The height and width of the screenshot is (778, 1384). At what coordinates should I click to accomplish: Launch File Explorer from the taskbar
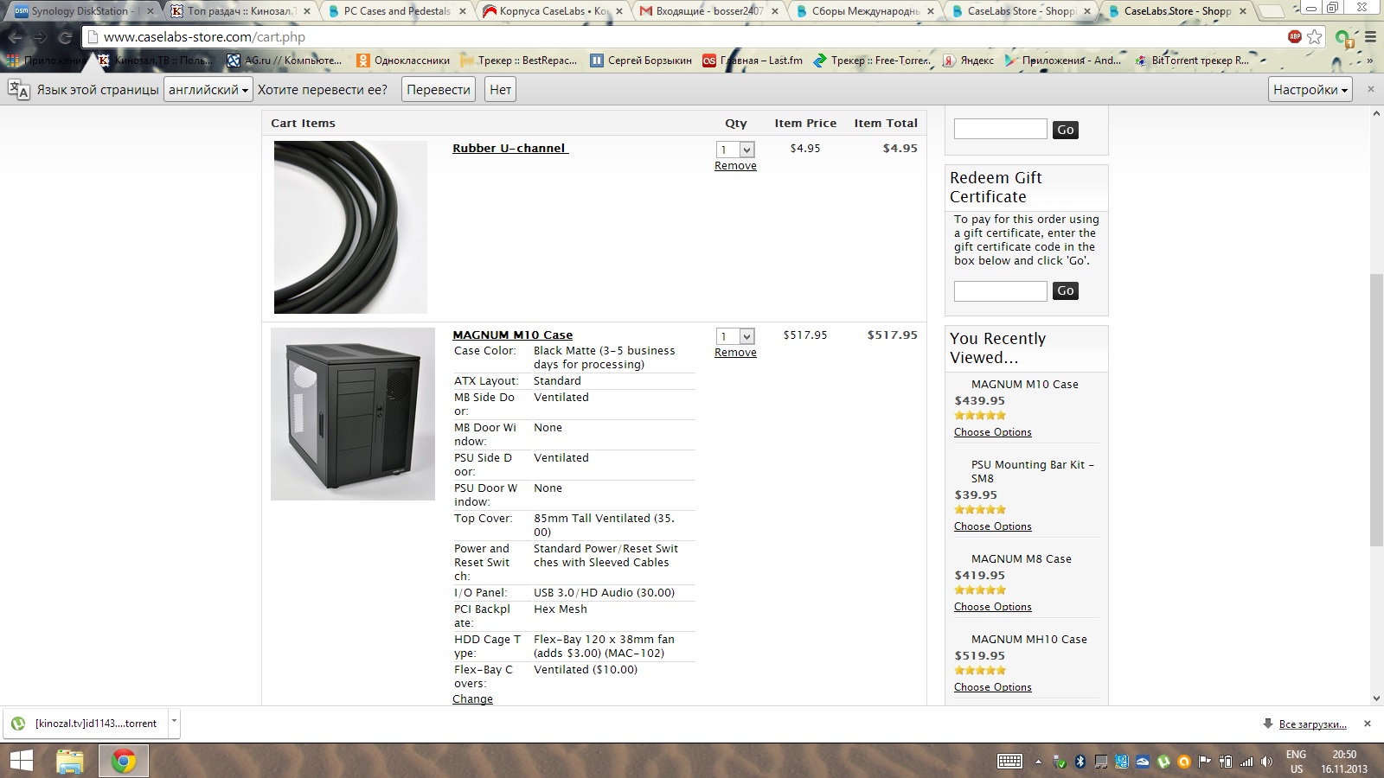click(69, 761)
